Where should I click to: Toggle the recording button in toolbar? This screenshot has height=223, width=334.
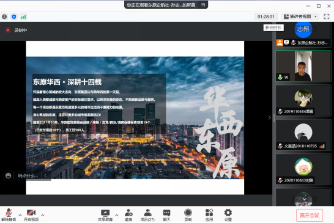coord(188,215)
